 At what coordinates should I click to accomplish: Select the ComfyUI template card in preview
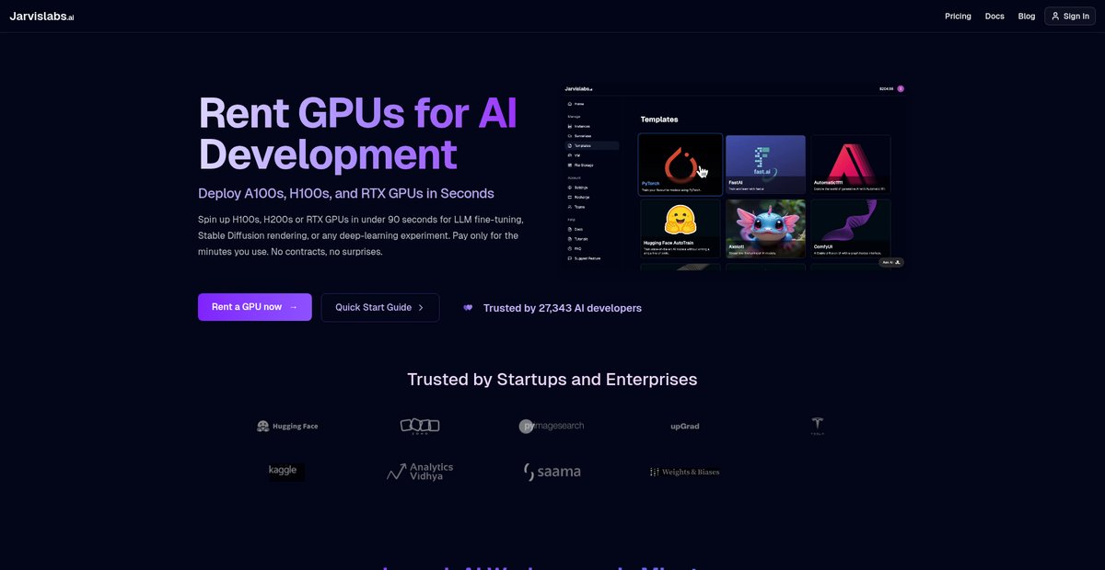click(x=851, y=229)
